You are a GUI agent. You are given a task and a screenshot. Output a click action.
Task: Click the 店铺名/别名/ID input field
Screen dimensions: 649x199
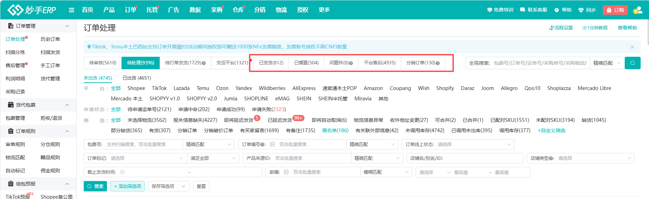[465, 158]
